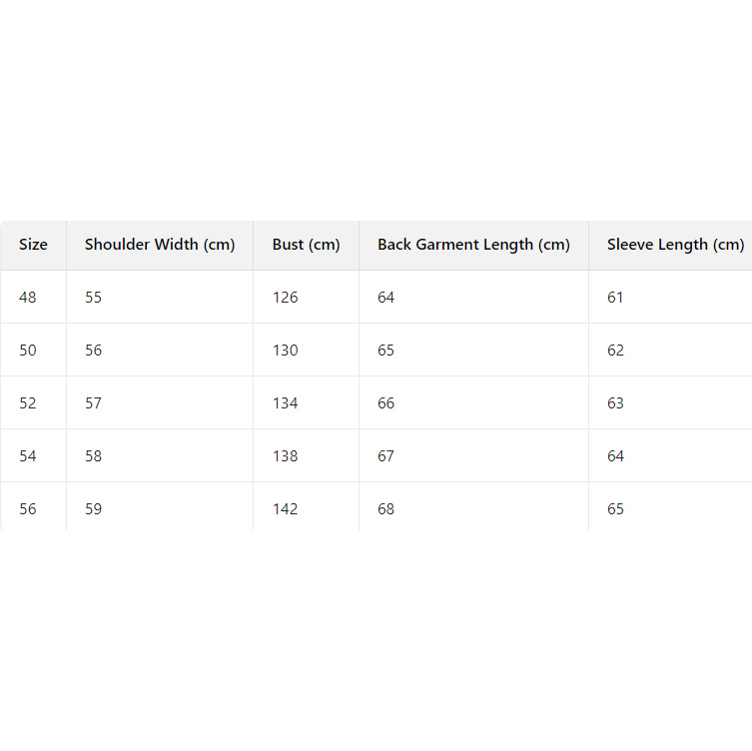
Task: Click bust value 142
Action: pos(286,509)
